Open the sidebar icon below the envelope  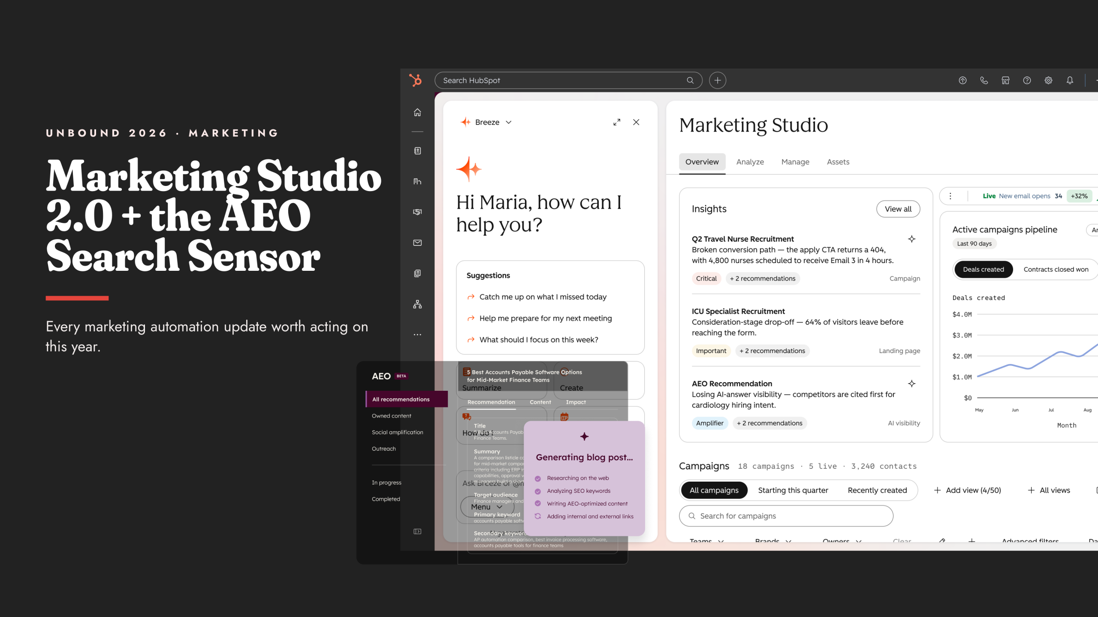click(417, 273)
